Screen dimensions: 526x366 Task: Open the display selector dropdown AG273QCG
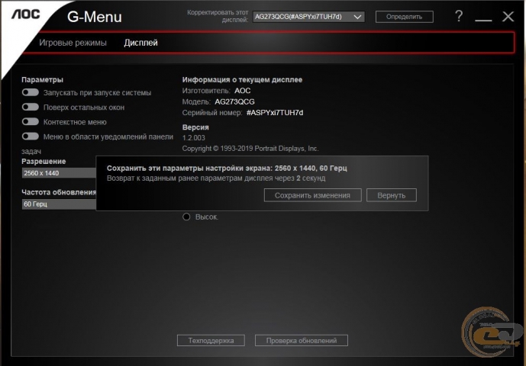click(x=308, y=17)
